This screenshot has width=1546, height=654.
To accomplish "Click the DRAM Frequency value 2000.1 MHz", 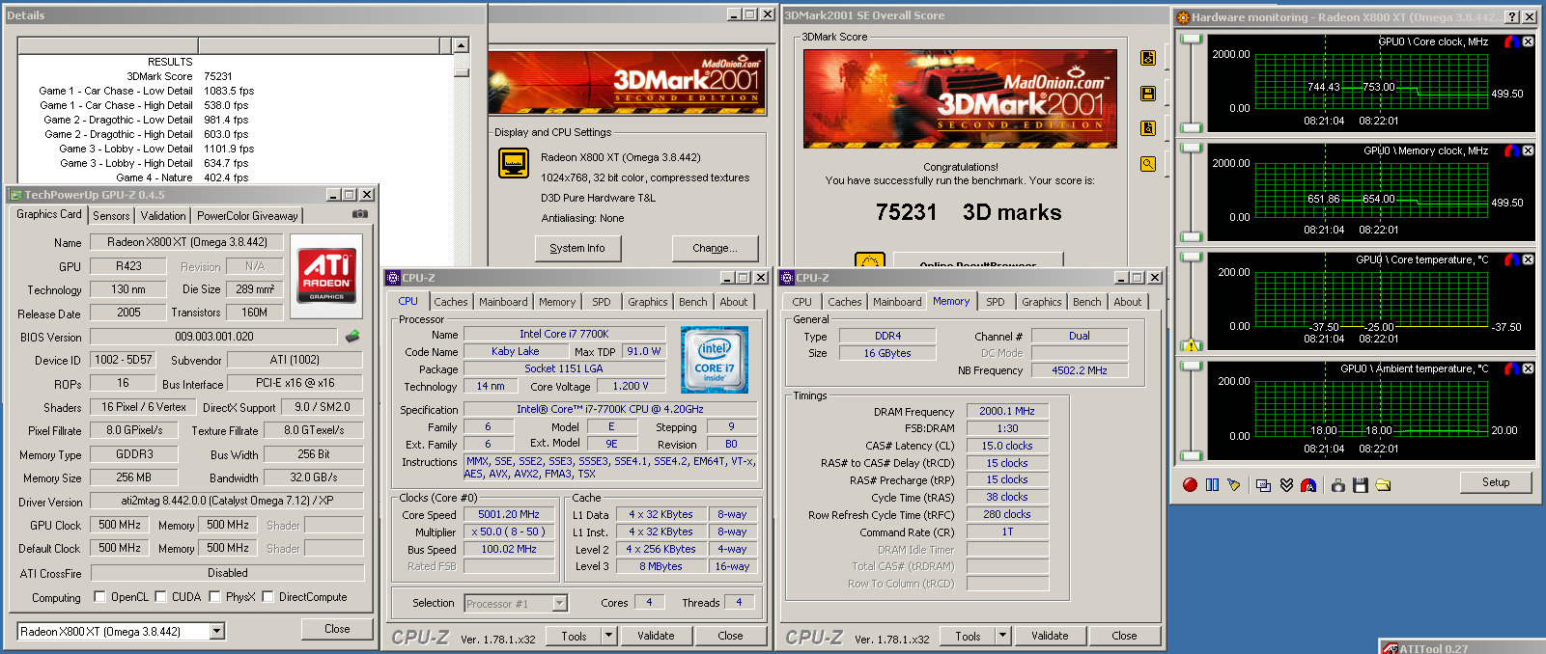I will point(1007,411).
